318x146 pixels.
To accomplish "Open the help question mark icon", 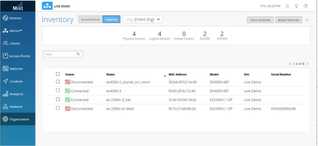I will tap(306, 6).
